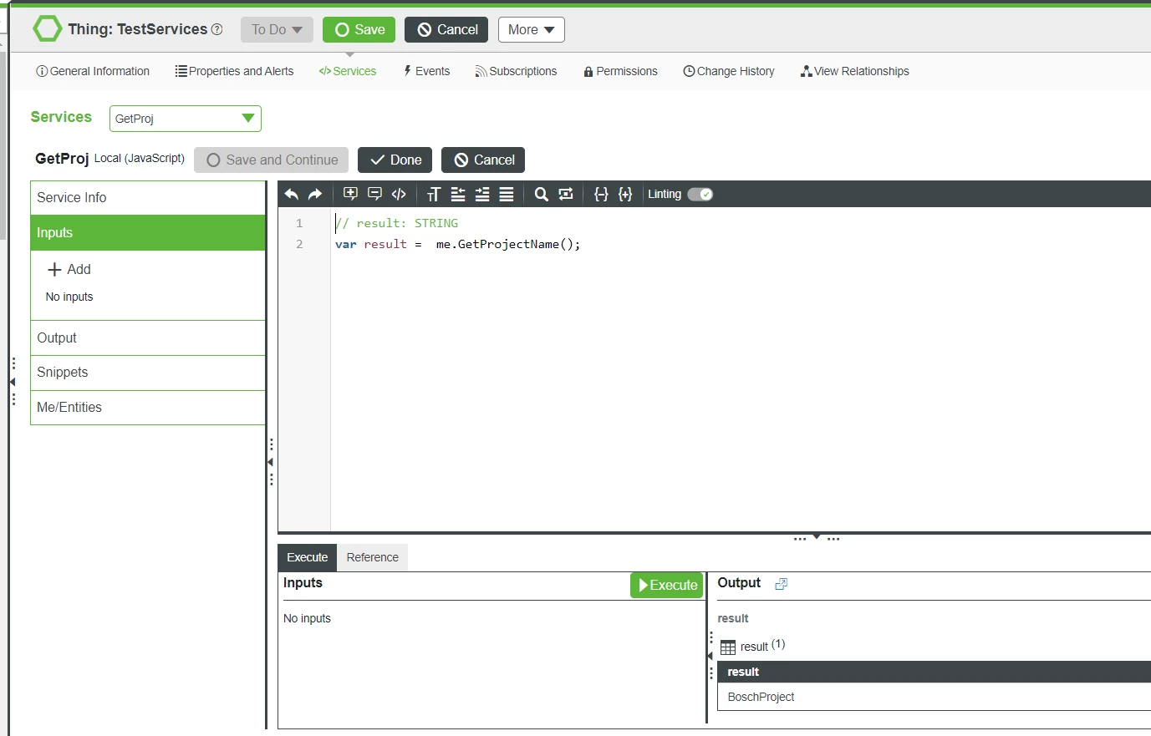Image resolution: width=1151 pixels, height=736 pixels.
Task: Open General Information tab
Action: pyautogui.click(x=93, y=71)
